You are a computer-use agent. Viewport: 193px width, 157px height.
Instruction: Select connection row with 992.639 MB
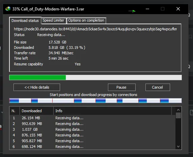92,124
